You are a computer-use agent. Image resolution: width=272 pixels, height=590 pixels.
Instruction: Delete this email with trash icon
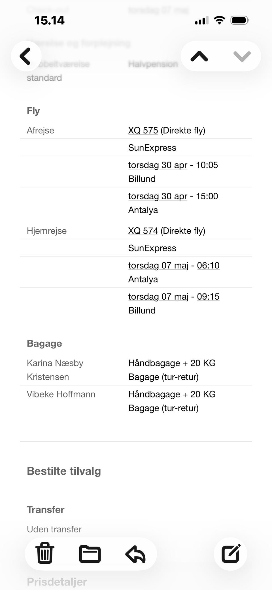tap(45, 553)
